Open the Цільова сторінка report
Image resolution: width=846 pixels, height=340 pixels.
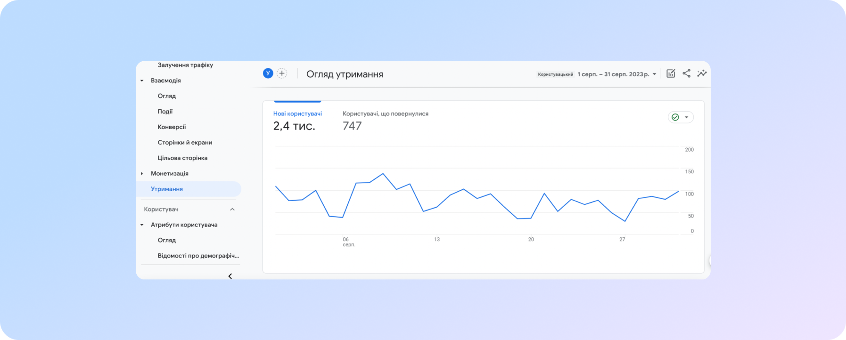pyautogui.click(x=182, y=158)
